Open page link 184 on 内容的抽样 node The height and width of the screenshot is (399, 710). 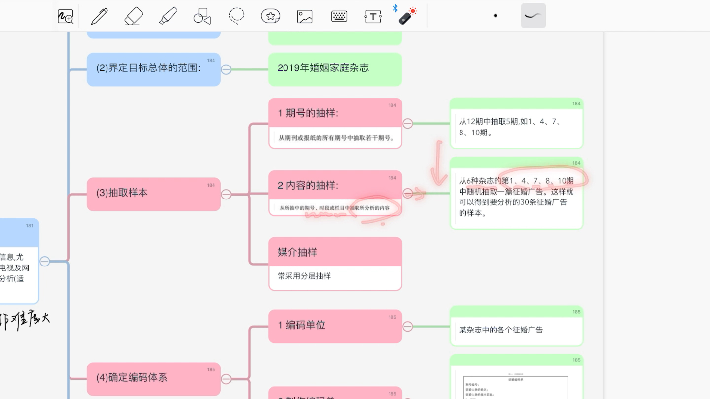392,178
